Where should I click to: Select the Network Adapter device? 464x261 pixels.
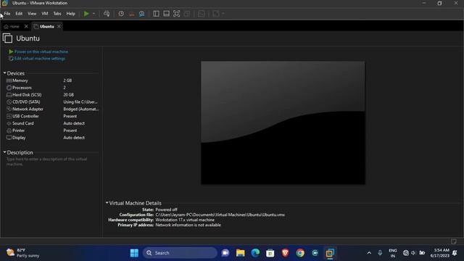click(52, 109)
